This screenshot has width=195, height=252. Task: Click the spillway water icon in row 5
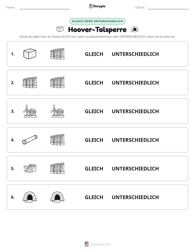point(30,168)
